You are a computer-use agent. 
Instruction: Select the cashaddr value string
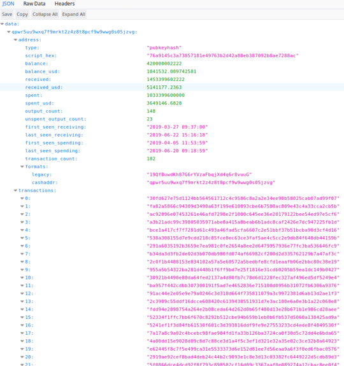(x=211, y=183)
